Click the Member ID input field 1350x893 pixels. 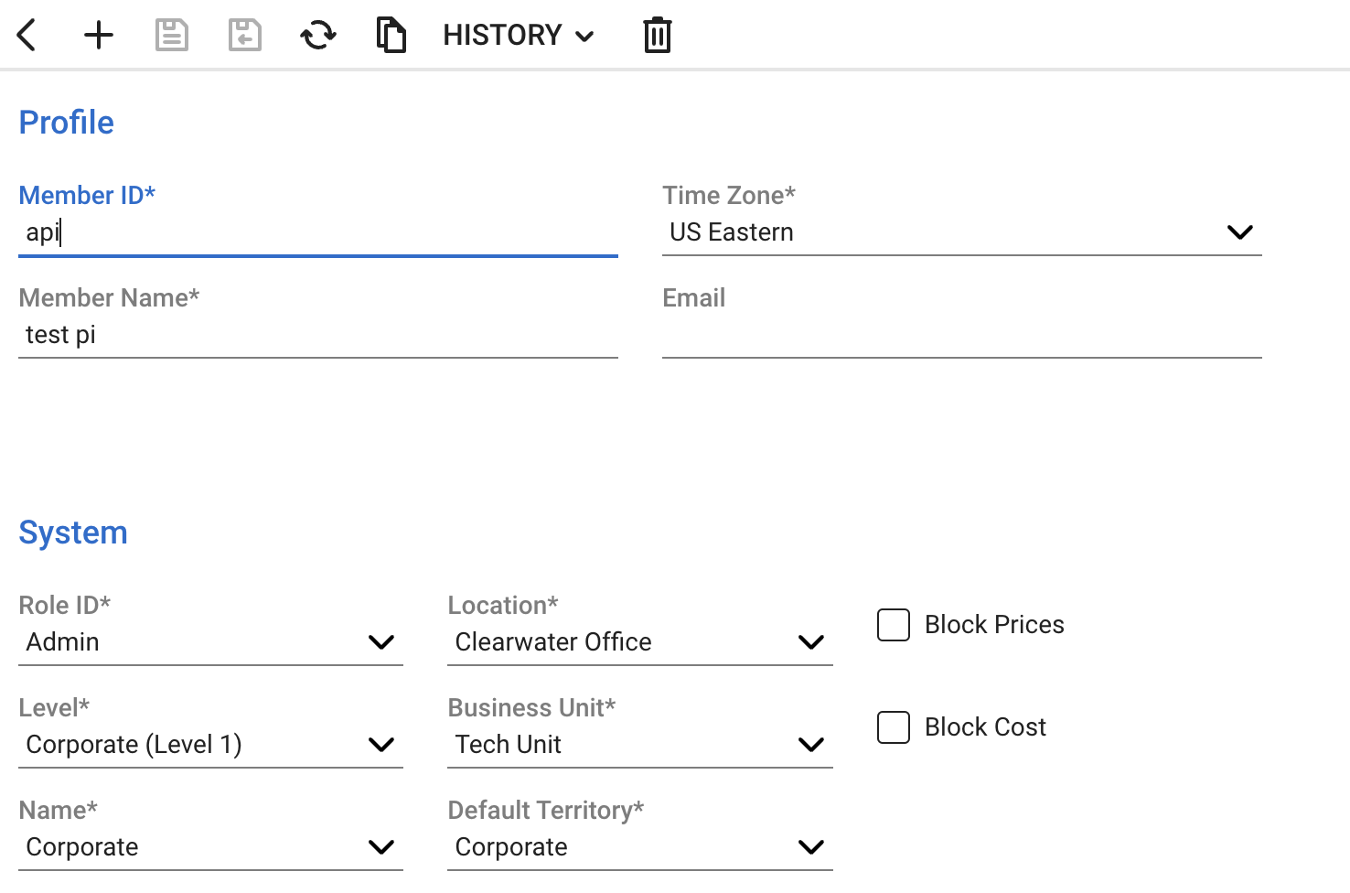(x=317, y=232)
